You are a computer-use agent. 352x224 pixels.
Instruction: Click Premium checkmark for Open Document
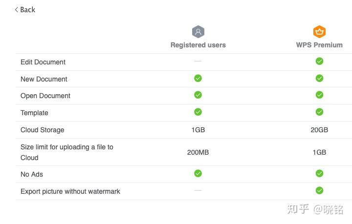pos(319,95)
